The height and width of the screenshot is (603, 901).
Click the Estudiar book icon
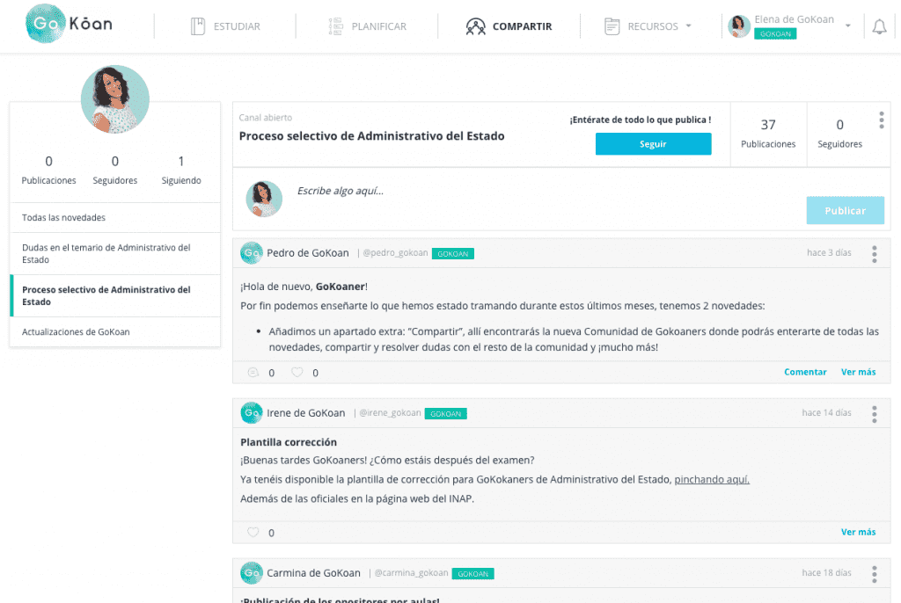[x=198, y=26]
